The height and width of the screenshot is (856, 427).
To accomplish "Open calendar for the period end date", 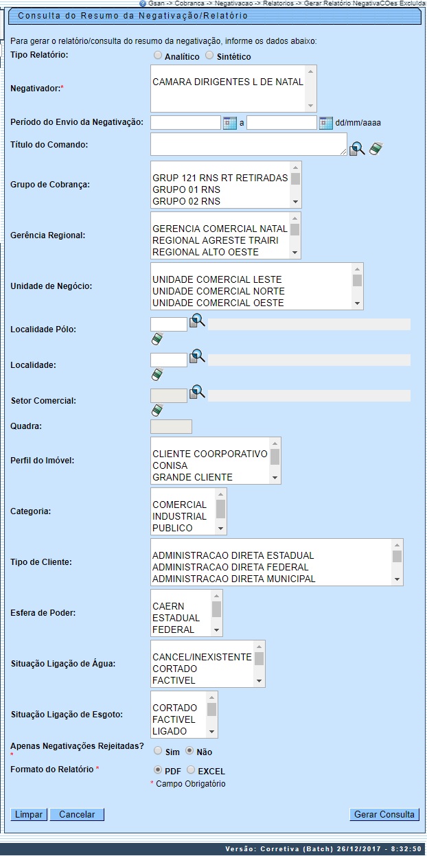I will pos(326,123).
